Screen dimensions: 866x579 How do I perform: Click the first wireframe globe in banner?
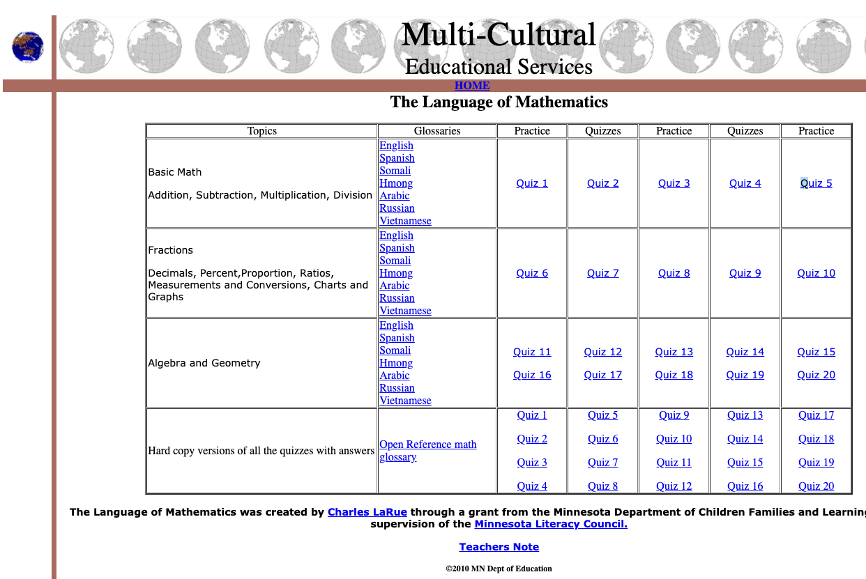coord(86,45)
